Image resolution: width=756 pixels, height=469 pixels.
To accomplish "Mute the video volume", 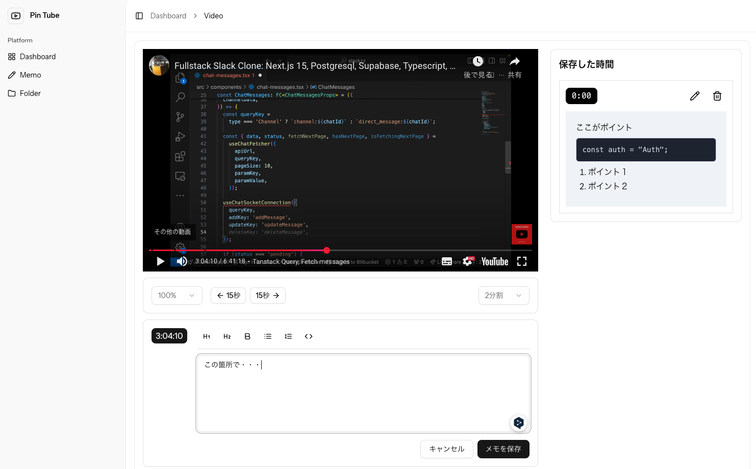I will click(181, 261).
